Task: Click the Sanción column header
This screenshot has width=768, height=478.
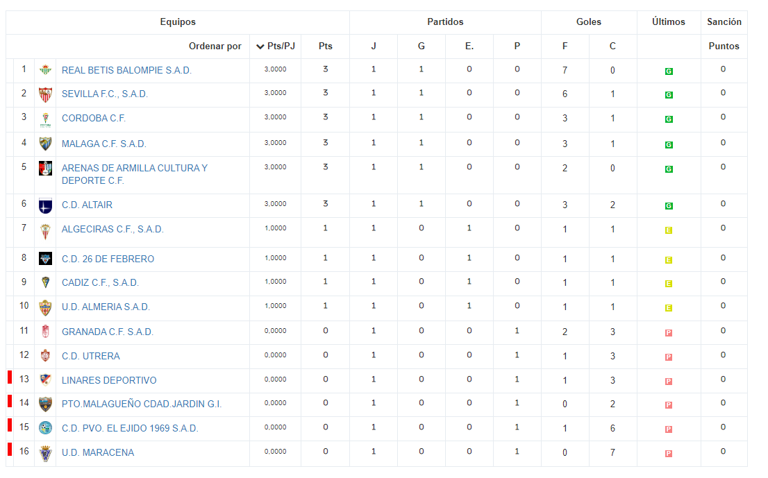Action: point(724,22)
